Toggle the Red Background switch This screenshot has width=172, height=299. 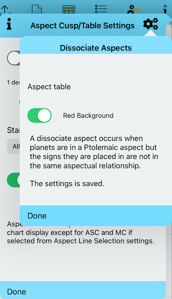pyautogui.click(x=40, y=116)
